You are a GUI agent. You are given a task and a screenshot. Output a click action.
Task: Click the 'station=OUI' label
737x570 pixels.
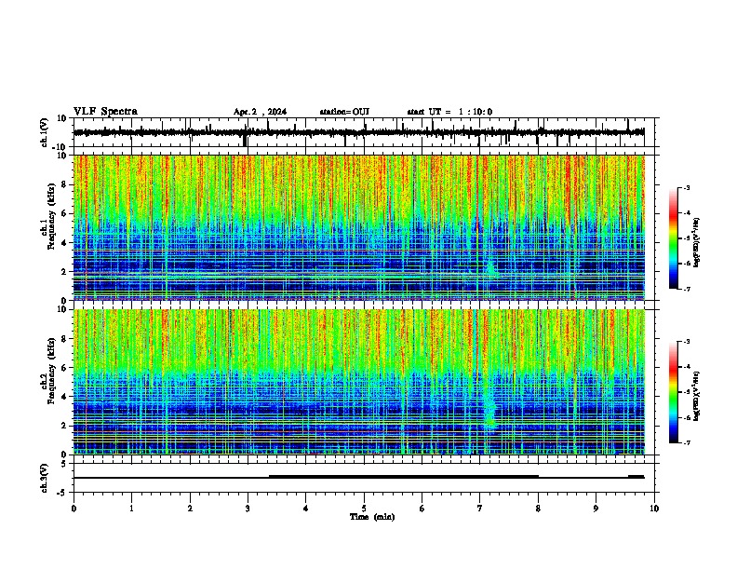344,112
